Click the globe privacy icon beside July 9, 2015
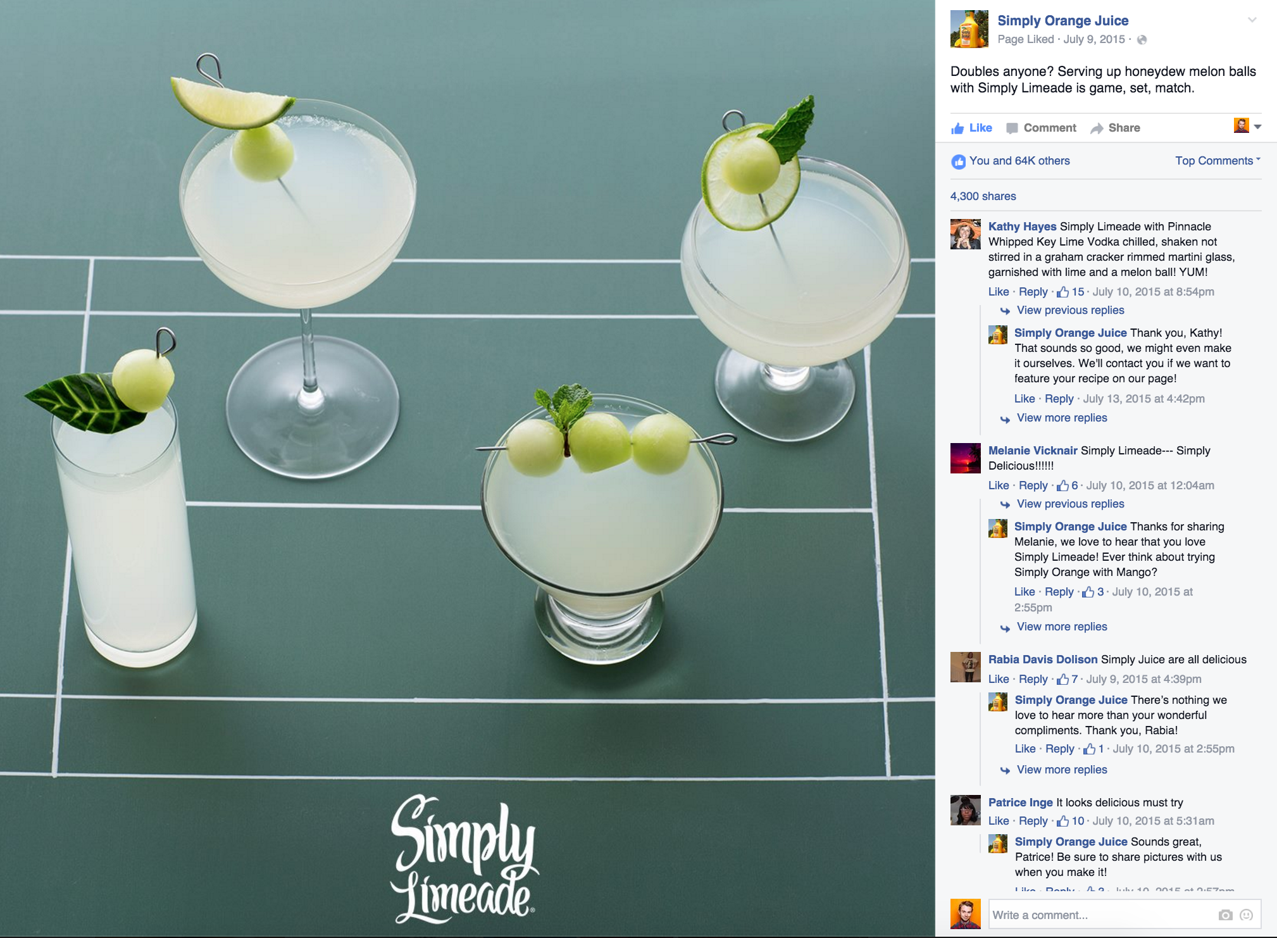The width and height of the screenshot is (1277, 938). point(1142,40)
